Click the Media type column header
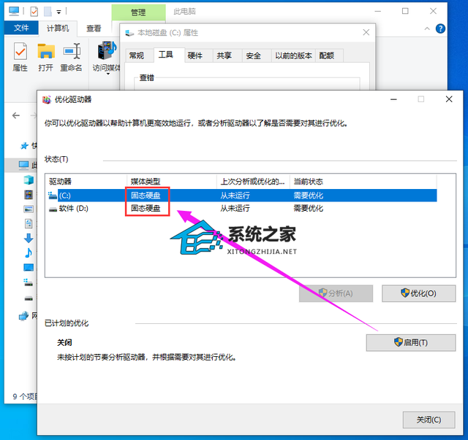 click(x=172, y=182)
